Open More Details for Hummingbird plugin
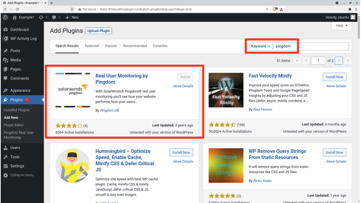The image size is (361, 203). click(x=183, y=162)
